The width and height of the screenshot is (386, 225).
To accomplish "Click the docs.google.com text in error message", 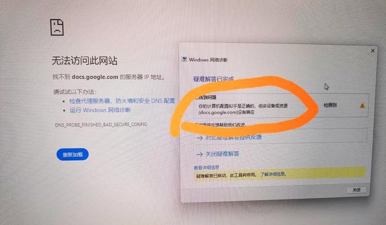I will click(95, 77).
